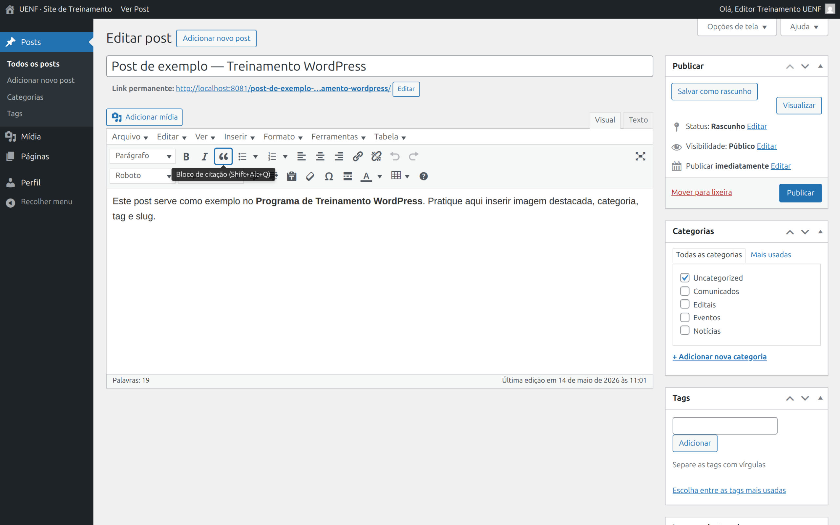840x525 pixels.
Task: Click Mover para lixeira link
Action: point(701,192)
